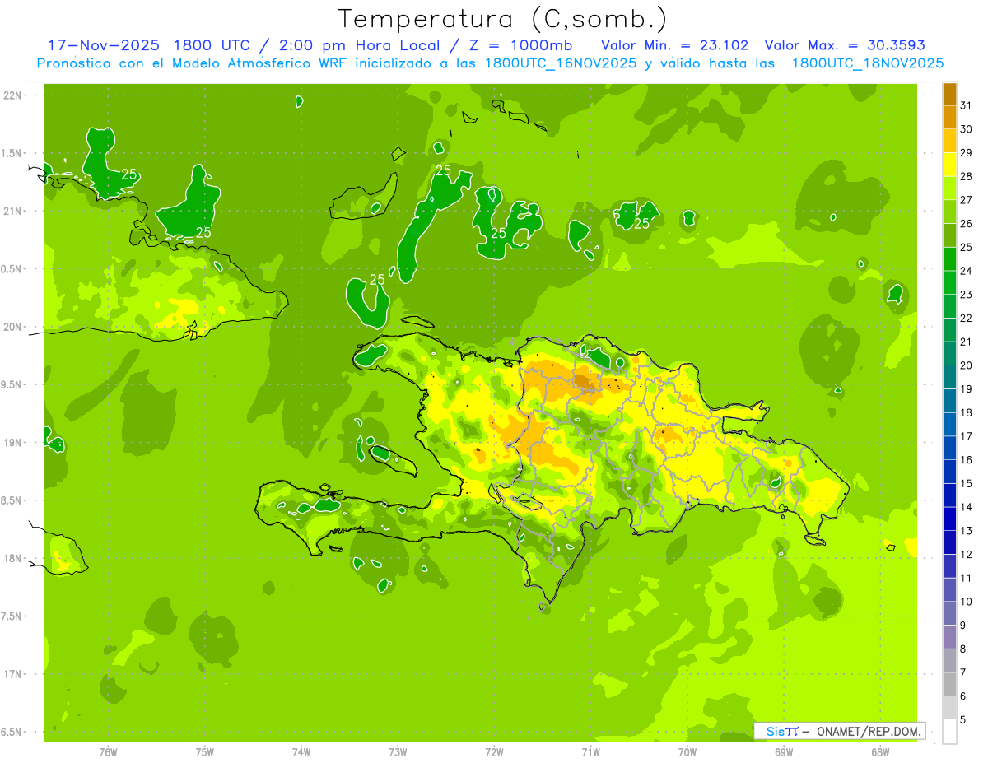
Task: Click the 75W longitude axis label
Action: pyautogui.click(x=205, y=752)
